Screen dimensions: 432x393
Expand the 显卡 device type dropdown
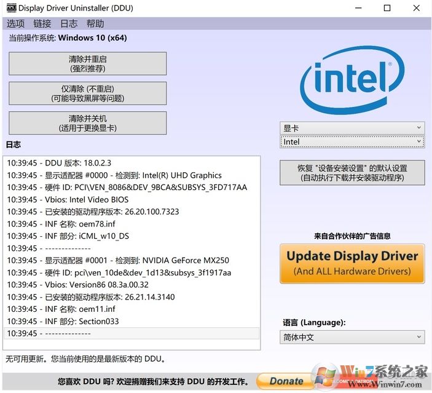click(x=352, y=128)
